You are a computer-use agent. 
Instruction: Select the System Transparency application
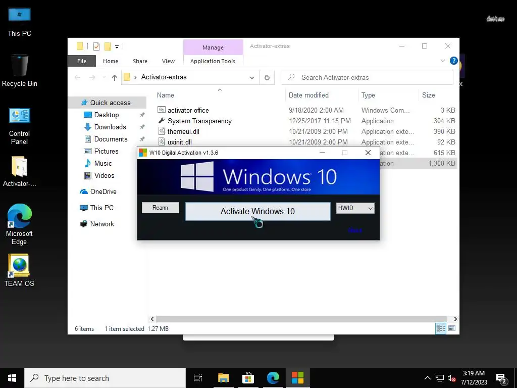coord(199,121)
